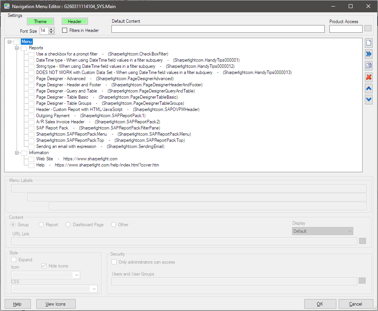Move selected item up with arrow icon

point(369,88)
